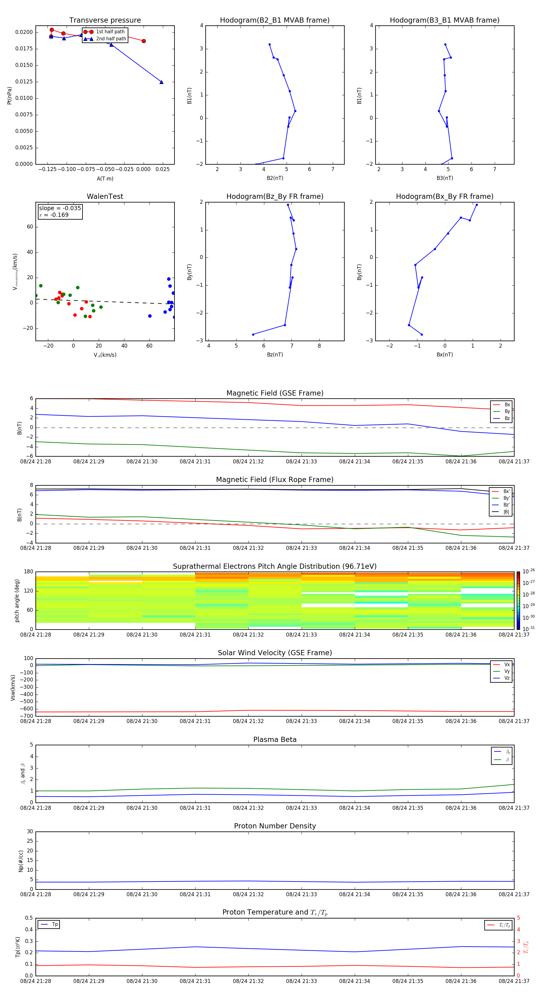Click the topmost blue dot in WalenTest plot
Image resolution: width=550 pixels, height=1008 pixels.
pyautogui.click(x=169, y=279)
